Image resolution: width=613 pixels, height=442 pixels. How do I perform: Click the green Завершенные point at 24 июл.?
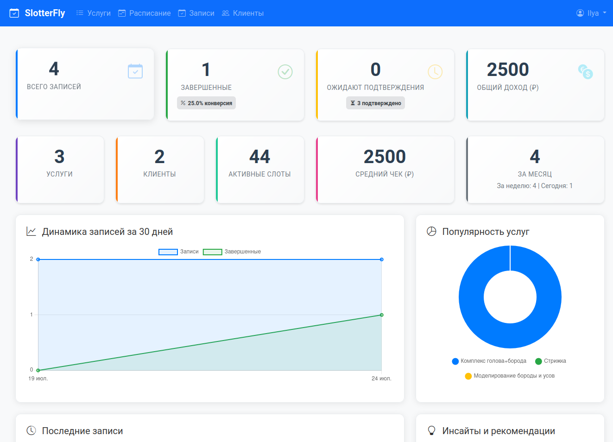382,315
